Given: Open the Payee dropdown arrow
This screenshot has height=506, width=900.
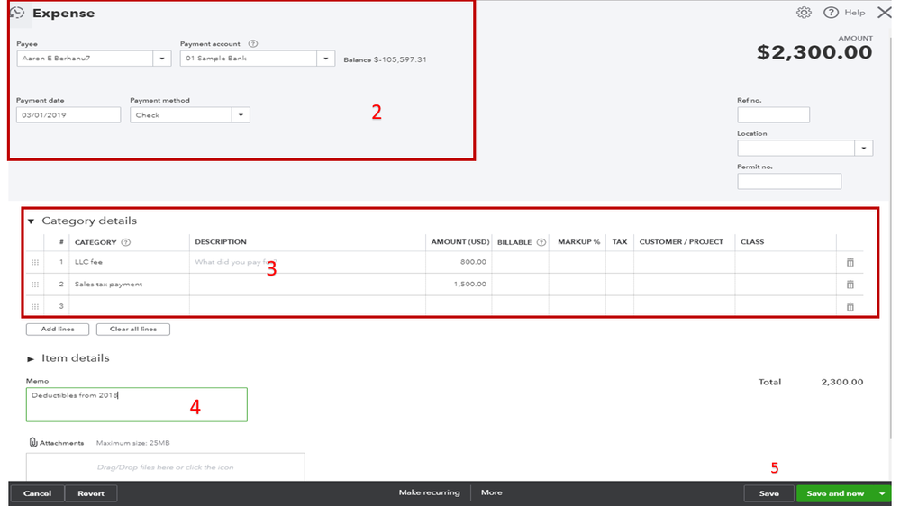Looking at the screenshot, I should [x=162, y=59].
